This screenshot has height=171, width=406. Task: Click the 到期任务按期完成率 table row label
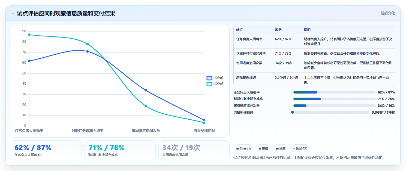pos(251,54)
